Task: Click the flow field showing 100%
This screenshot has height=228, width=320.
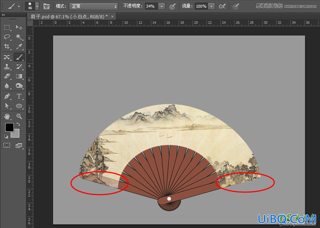Action: (x=201, y=6)
